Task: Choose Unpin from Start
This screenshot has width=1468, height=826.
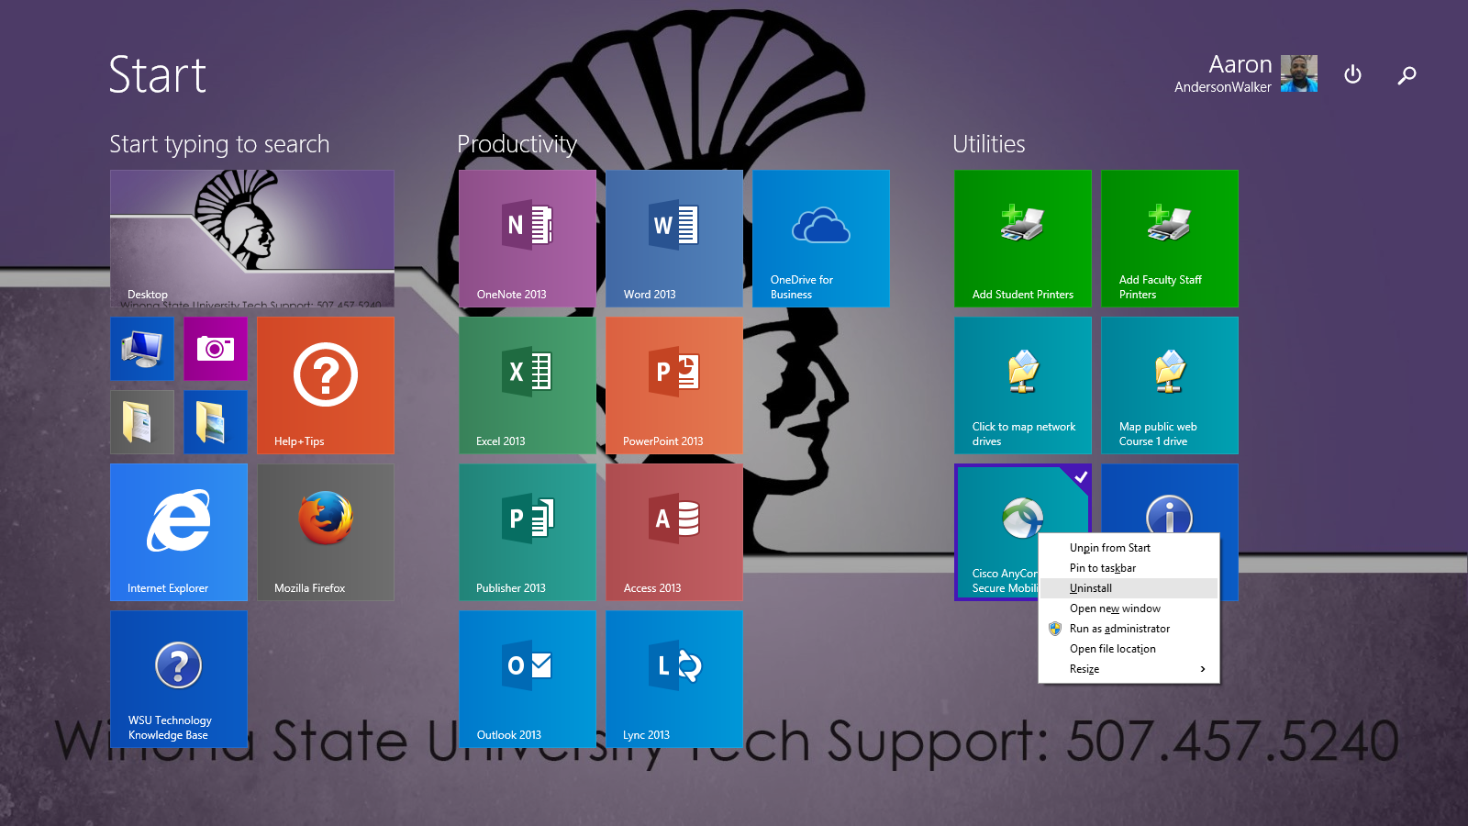Action: (1109, 548)
